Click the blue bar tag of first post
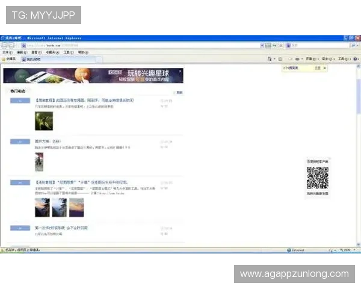This screenshot has width=361, height=289. (x=20, y=101)
